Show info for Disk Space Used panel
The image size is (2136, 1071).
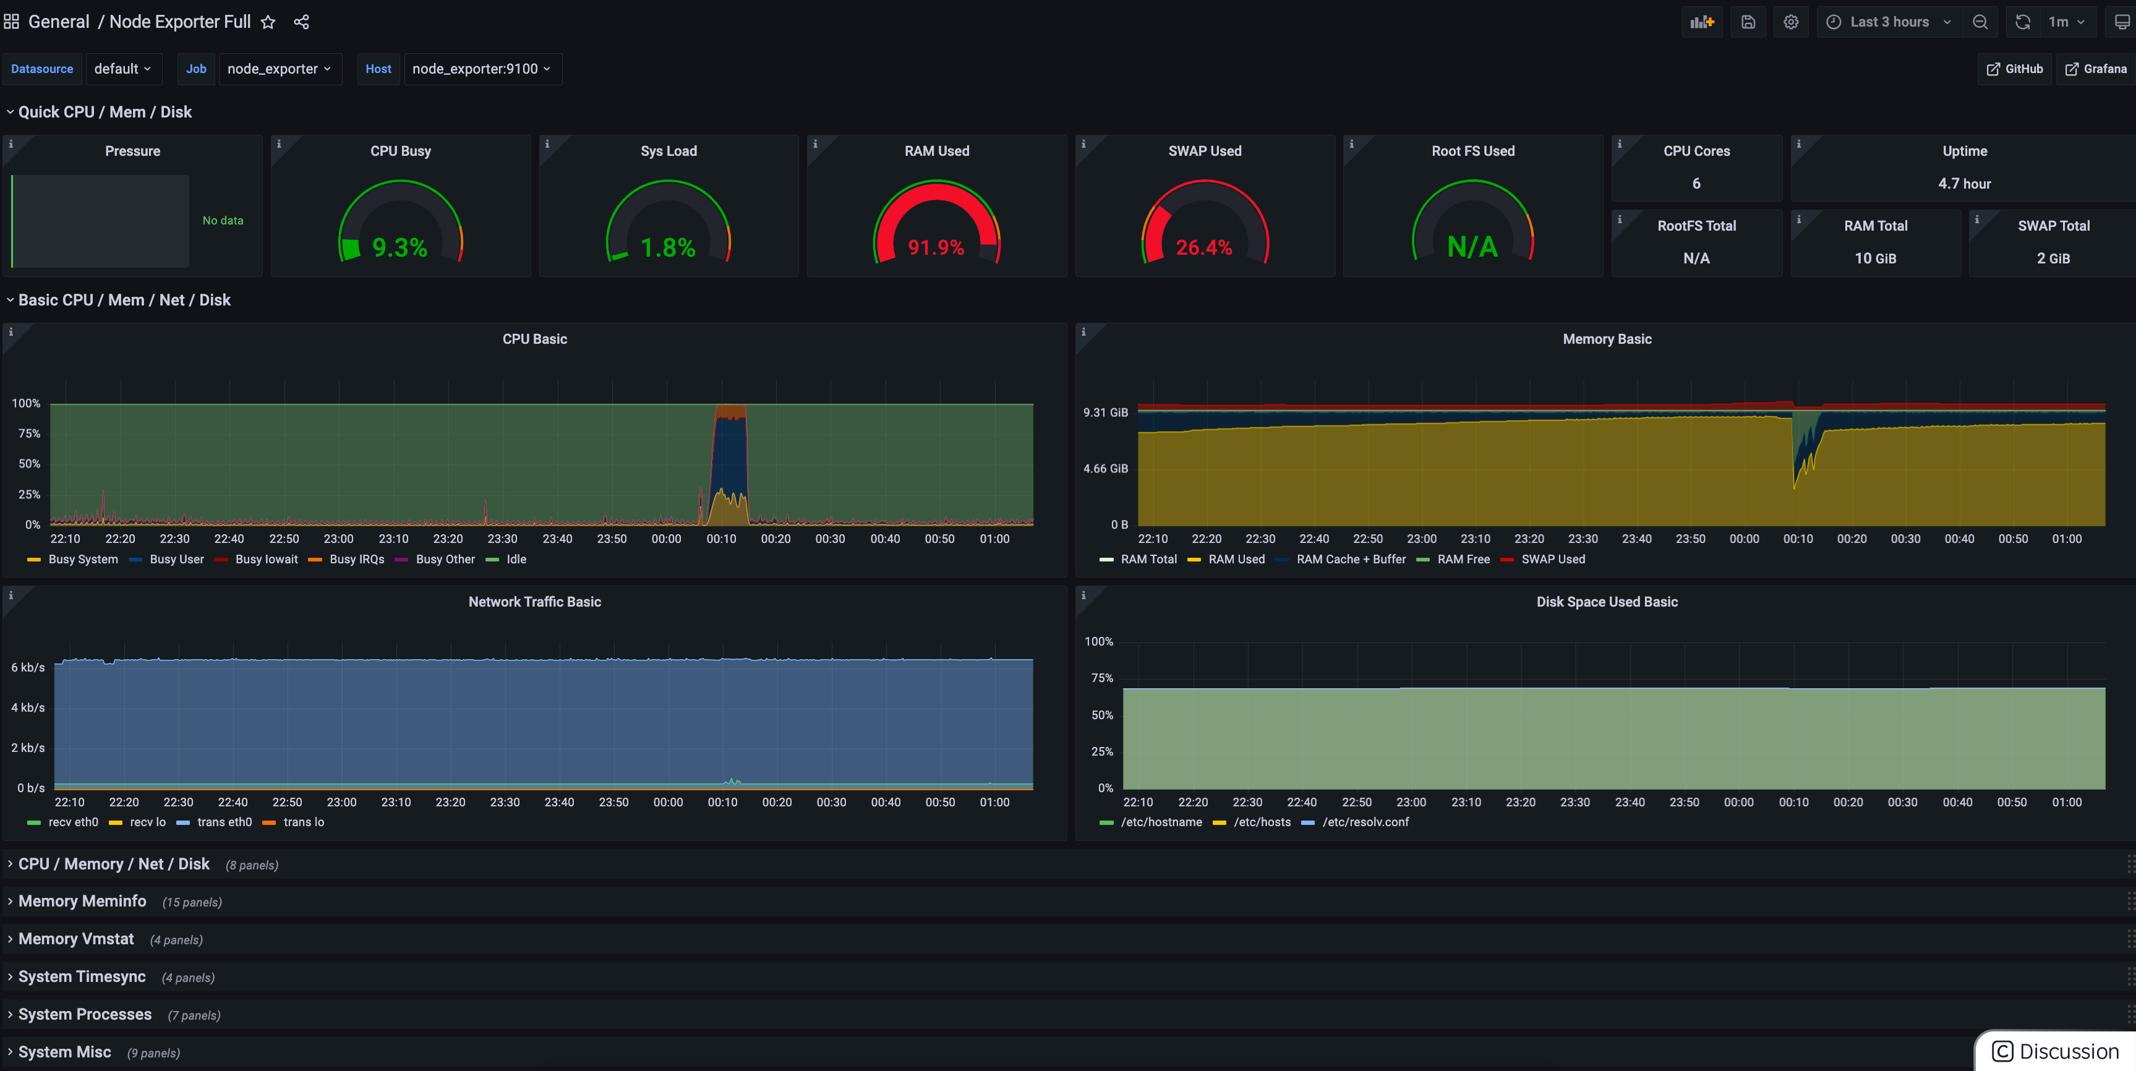(x=1083, y=595)
